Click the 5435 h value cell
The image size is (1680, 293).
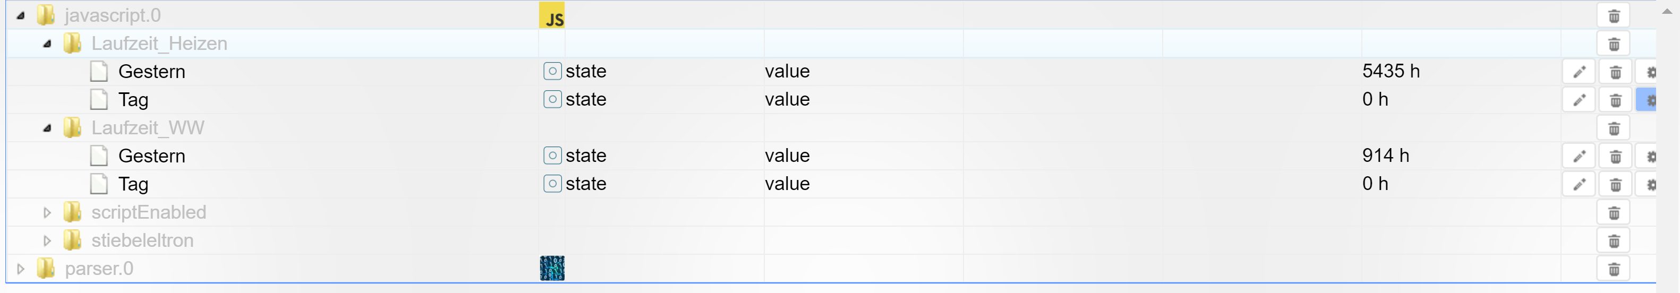1391,71
